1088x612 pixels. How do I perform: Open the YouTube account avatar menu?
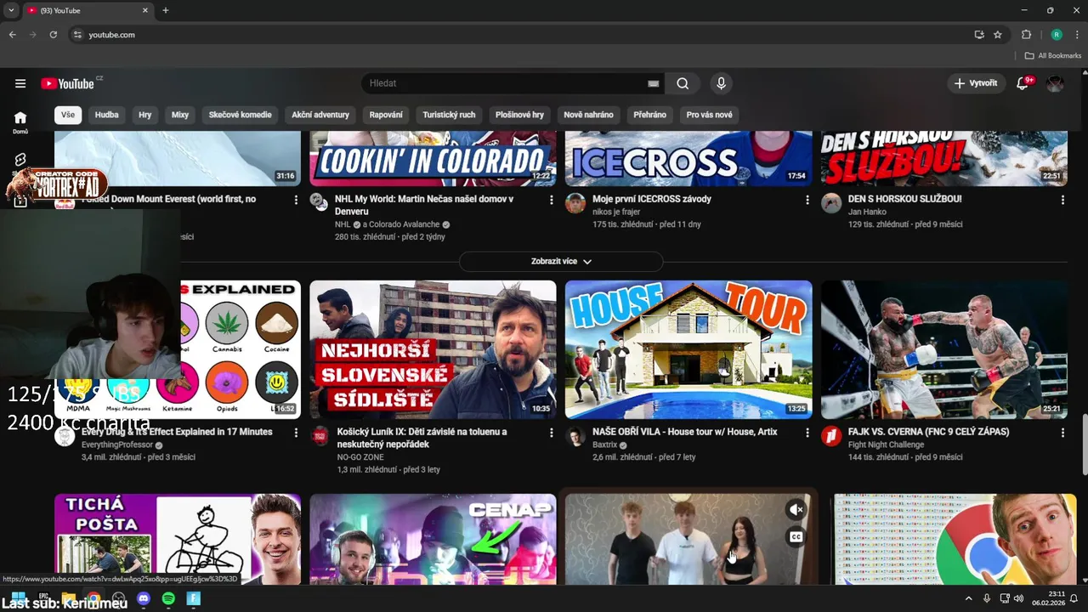1055,83
